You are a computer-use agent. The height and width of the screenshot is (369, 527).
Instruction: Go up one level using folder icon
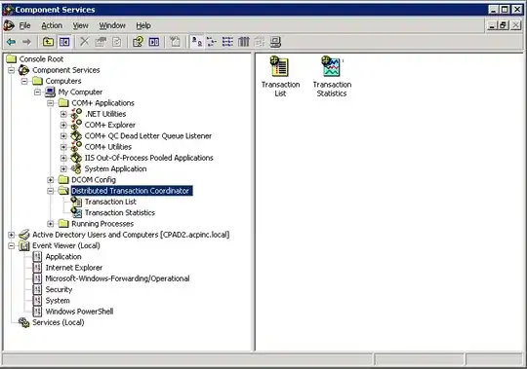click(49, 42)
